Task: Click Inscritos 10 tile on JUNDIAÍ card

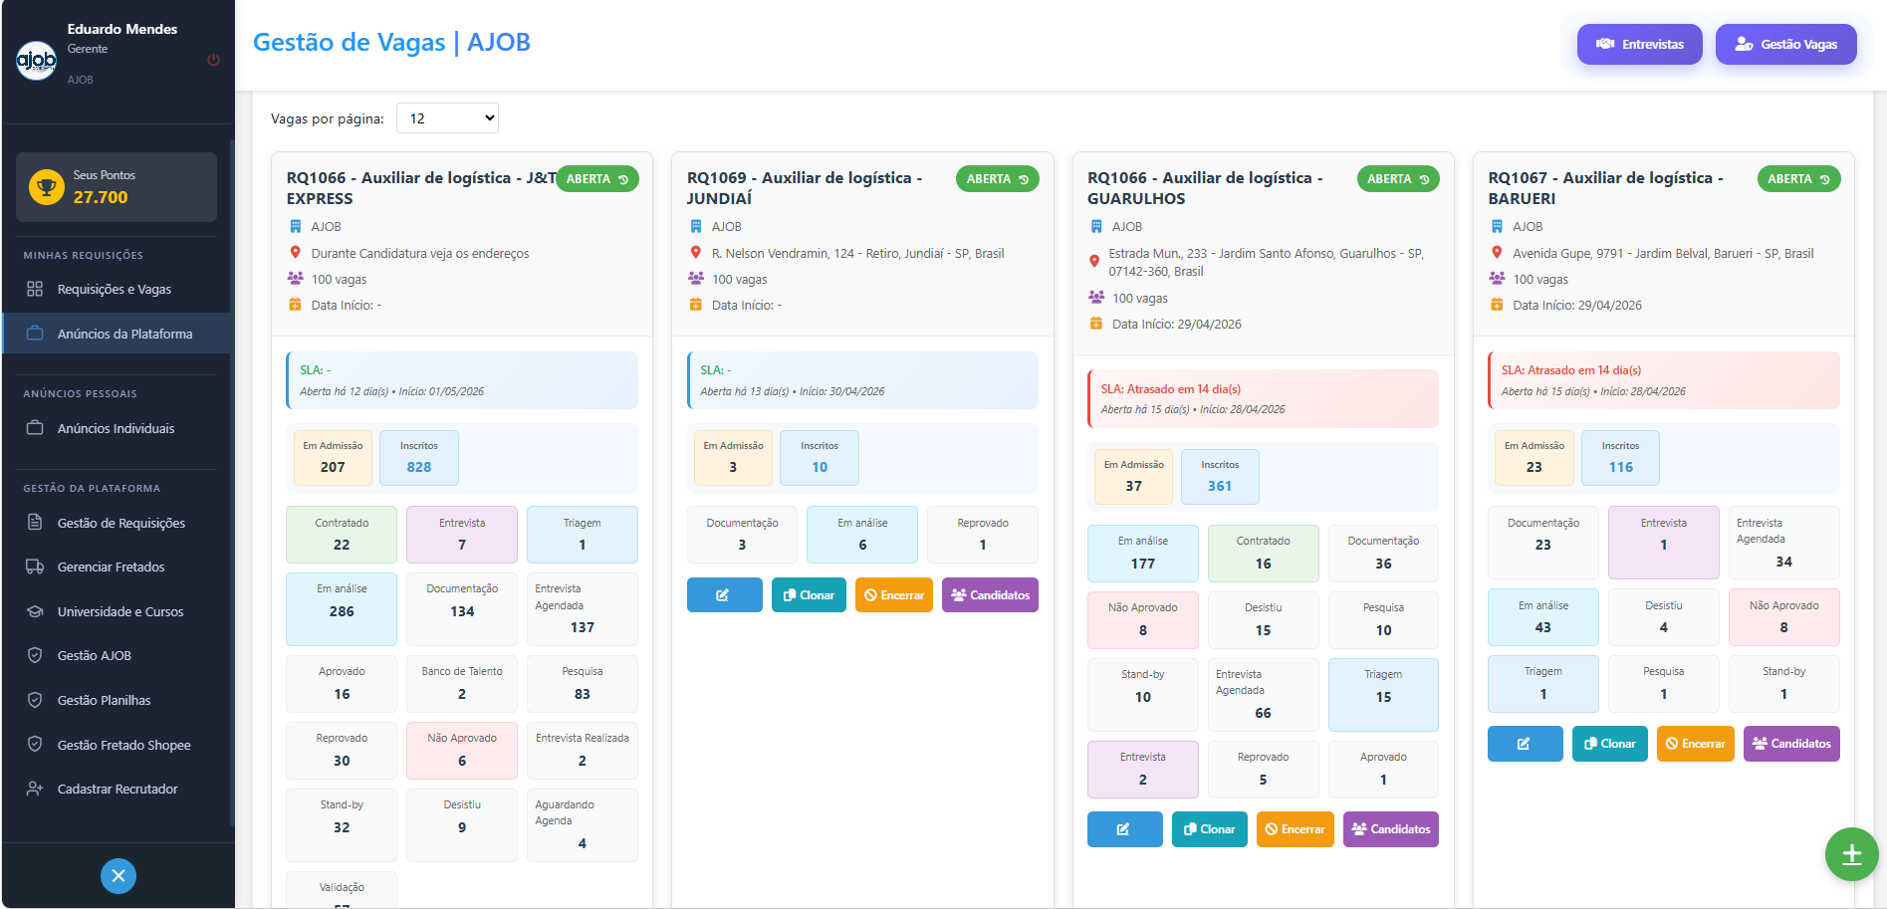Action: pyautogui.click(x=820, y=458)
